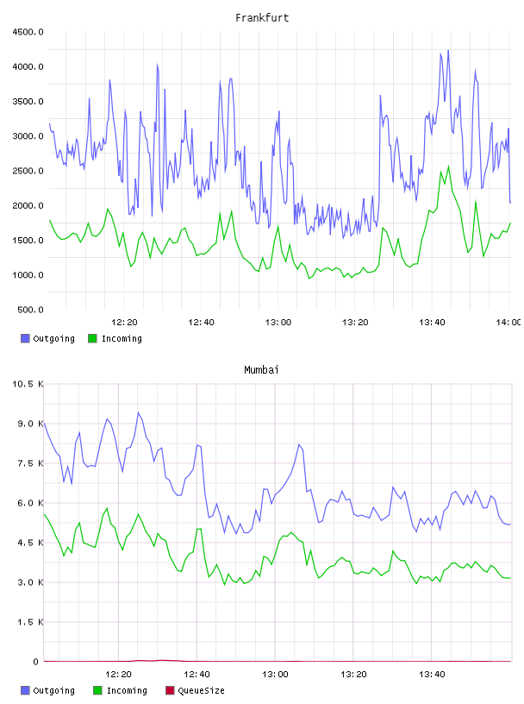Screen dimensions: 524x704
Task: Click the 13:40 time label on the Mumbai chart
Action: [x=432, y=675]
